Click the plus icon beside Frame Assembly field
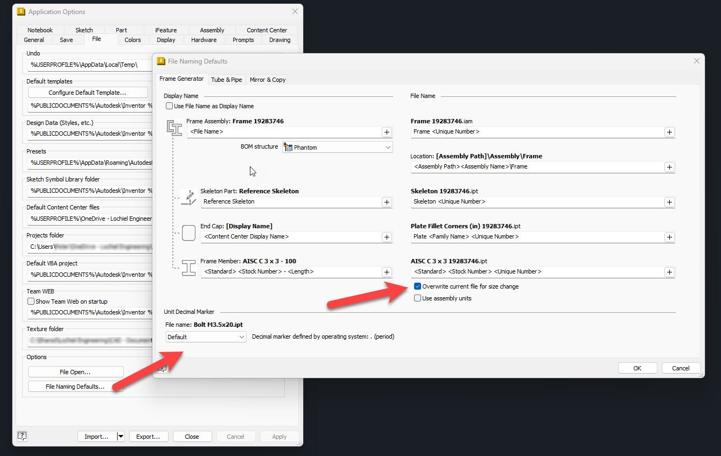 coord(387,132)
